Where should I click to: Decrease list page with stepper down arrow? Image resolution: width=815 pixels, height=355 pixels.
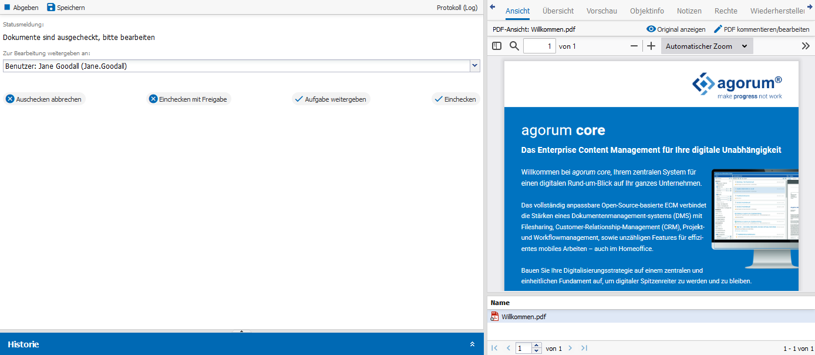[x=536, y=351]
